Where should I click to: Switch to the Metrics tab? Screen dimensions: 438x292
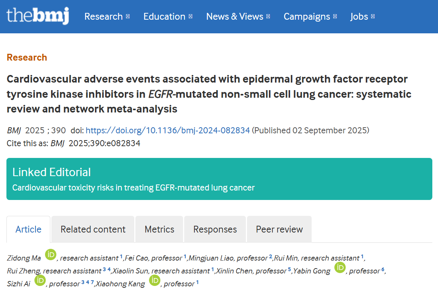tap(159, 230)
